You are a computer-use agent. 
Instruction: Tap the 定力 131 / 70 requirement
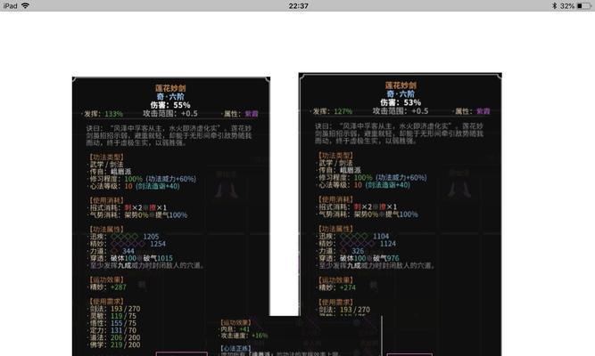coord(113,330)
